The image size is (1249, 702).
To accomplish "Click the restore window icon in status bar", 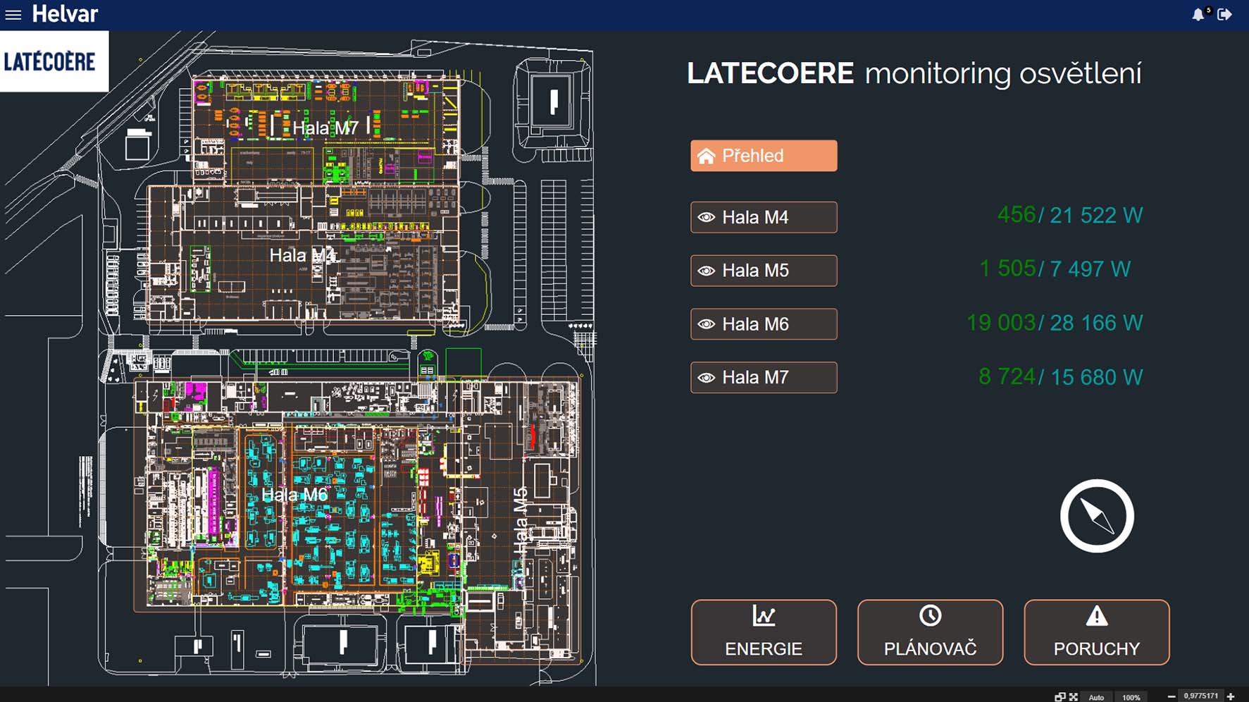I will 1060,697.
